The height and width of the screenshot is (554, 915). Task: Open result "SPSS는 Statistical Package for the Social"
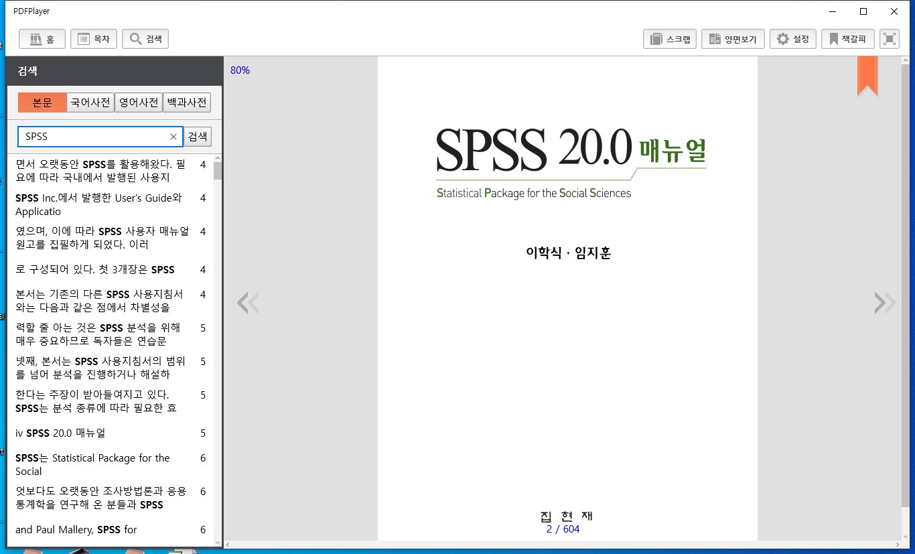pyautogui.click(x=111, y=464)
